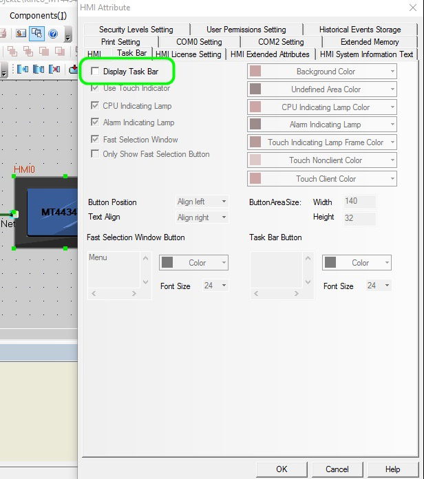Screen dimensions: 424x479
Task: Open the right-side Alarm Indicating Lamp color dropdown
Action: tap(322, 125)
